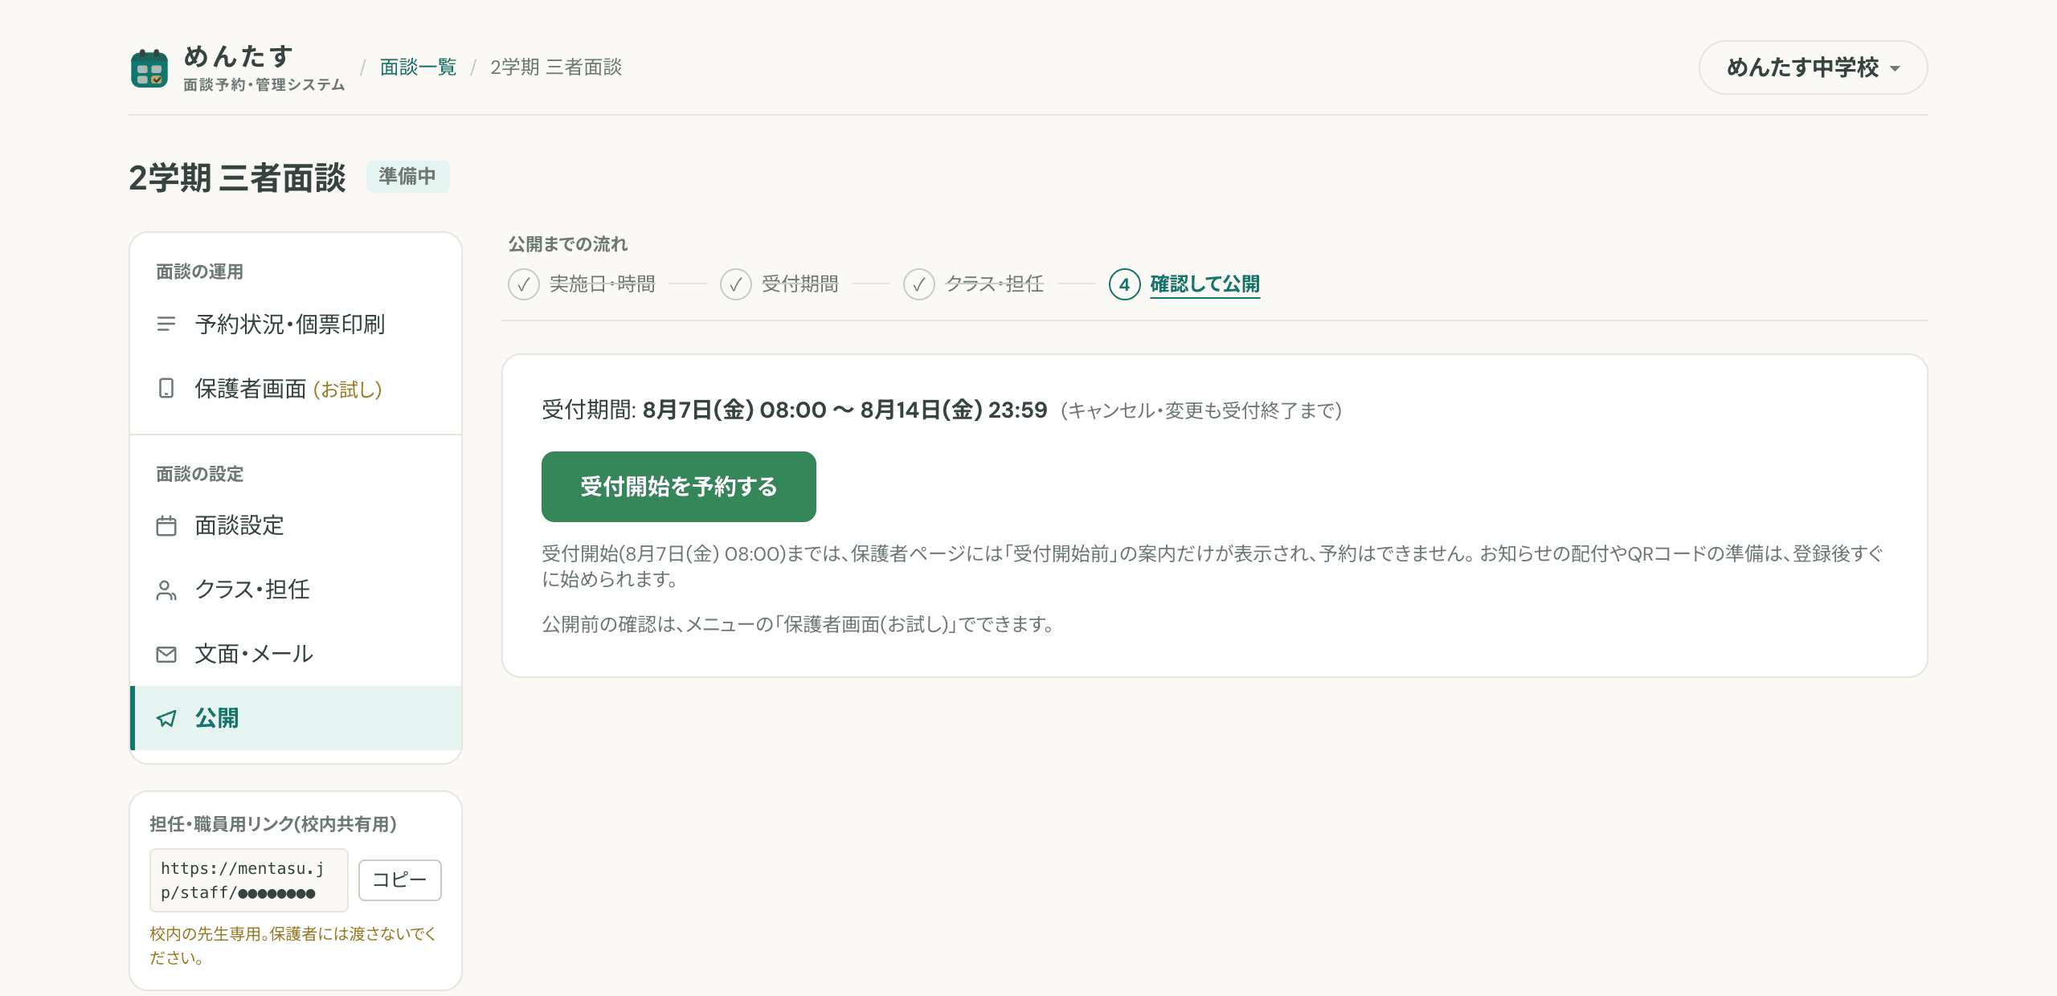Image resolution: width=2057 pixels, height=996 pixels.
Task: Click the checkmark circle for 受付期間
Action: point(735,284)
